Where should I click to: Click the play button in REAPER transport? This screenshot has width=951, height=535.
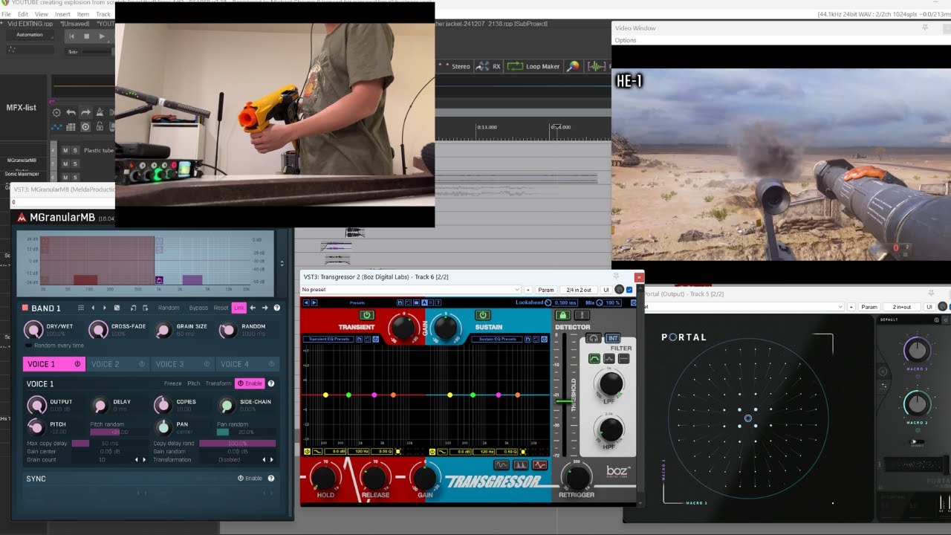tap(102, 36)
